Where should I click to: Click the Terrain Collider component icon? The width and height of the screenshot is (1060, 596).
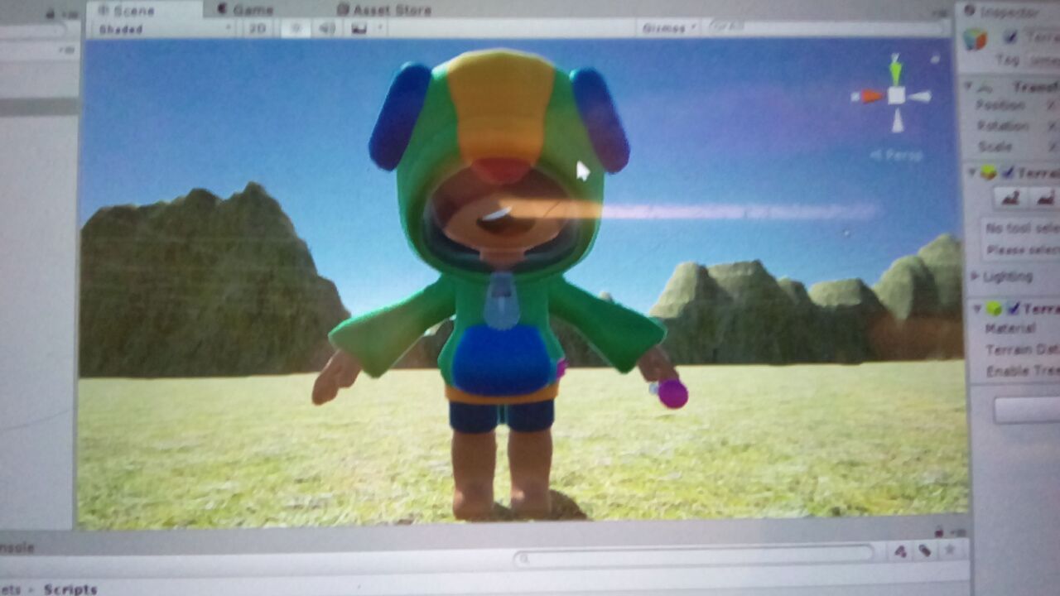(993, 309)
